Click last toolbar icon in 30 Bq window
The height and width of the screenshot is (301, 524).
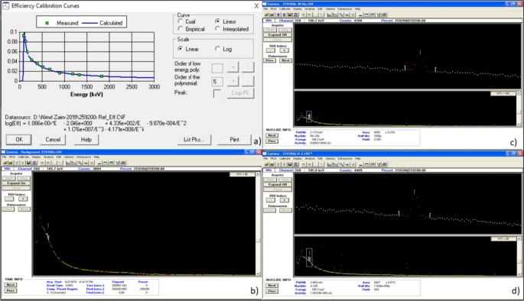(x=384, y=15)
